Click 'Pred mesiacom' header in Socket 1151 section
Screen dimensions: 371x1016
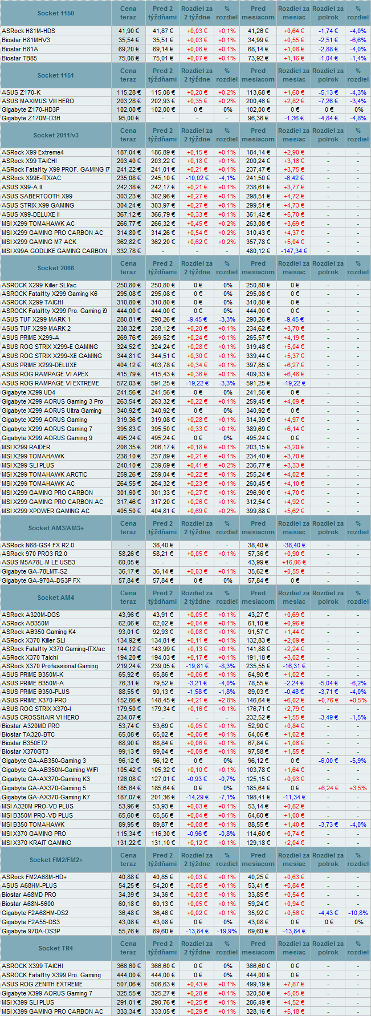point(258,75)
